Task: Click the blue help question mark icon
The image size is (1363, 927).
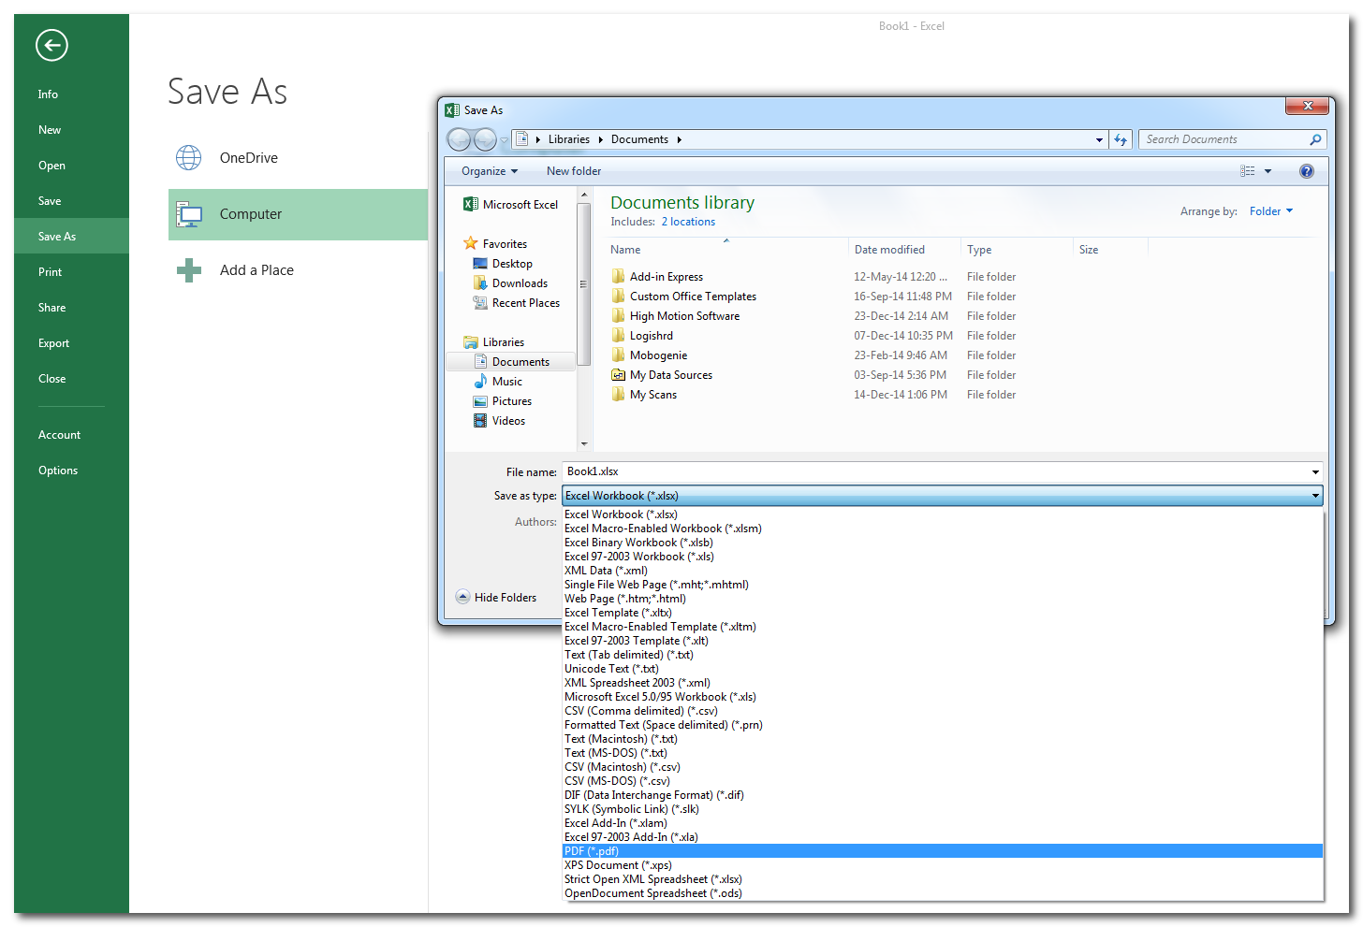Action: (x=1307, y=171)
